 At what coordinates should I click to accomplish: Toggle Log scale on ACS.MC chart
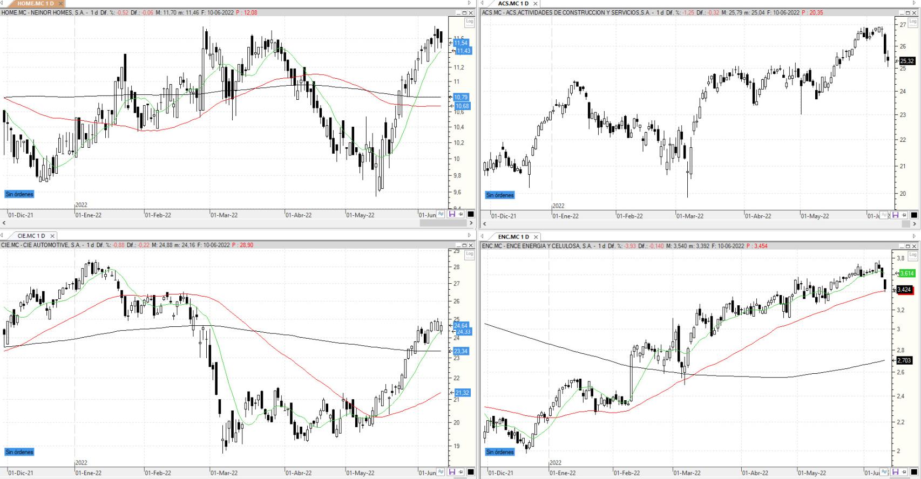913,22
